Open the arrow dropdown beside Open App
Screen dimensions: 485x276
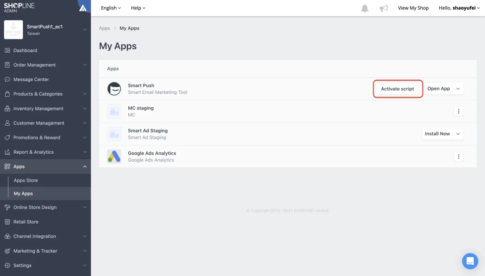tap(458, 89)
